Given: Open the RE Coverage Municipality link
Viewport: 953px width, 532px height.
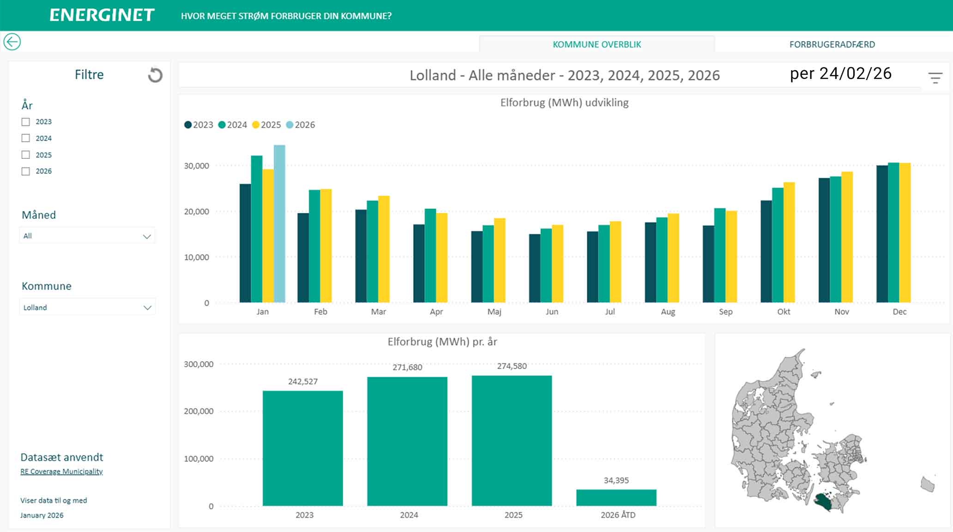Looking at the screenshot, I should point(61,472).
